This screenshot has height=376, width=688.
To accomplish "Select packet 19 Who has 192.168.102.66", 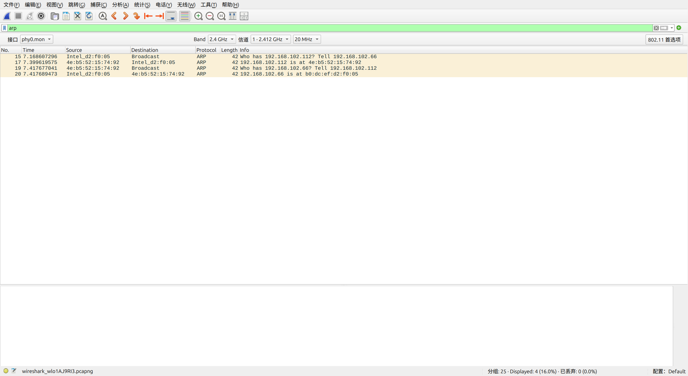I will point(344,68).
